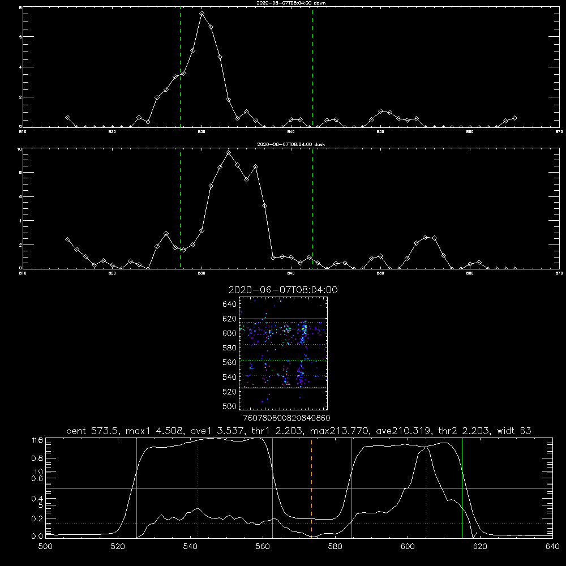Screen dimensions: 566x566
Task: Click the bottom plot x-axis label "620"
Action: (480, 547)
